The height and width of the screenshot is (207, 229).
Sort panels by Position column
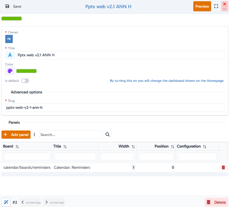tap(173, 147)
